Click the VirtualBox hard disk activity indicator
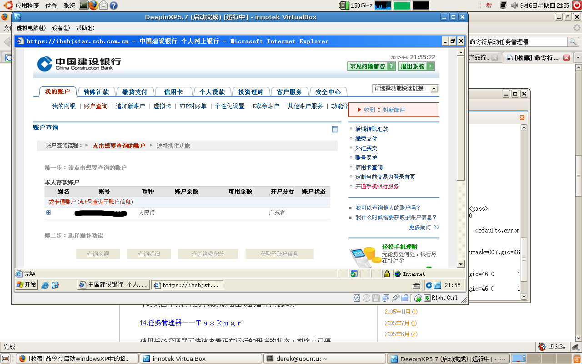The height and width of the screenshot is (364, 582). click(x=357, y=298)
